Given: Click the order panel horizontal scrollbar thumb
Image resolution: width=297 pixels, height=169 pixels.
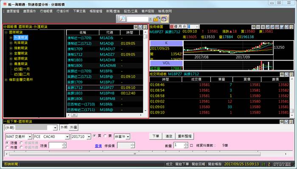Looking at the screenshot, I should click(135, 154).
